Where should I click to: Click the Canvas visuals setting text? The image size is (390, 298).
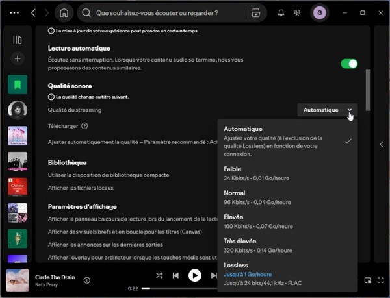pyautogui.click(x=125, y=232)
